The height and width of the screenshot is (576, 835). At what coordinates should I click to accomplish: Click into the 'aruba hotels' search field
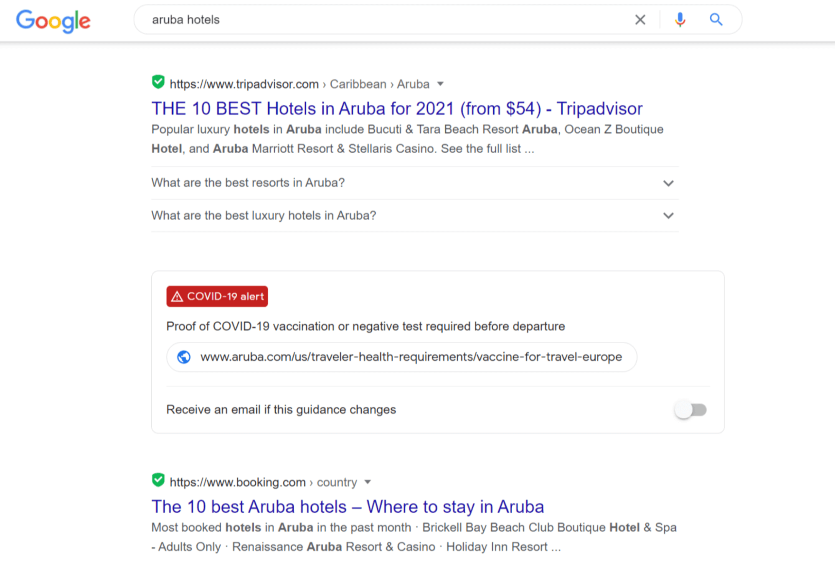pos(376,20)
